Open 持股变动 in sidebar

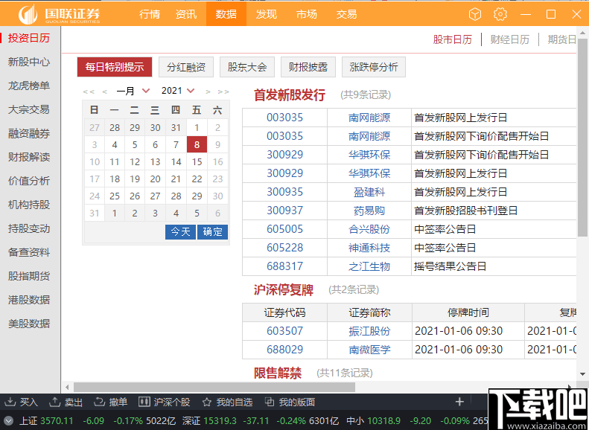(29, 228)
